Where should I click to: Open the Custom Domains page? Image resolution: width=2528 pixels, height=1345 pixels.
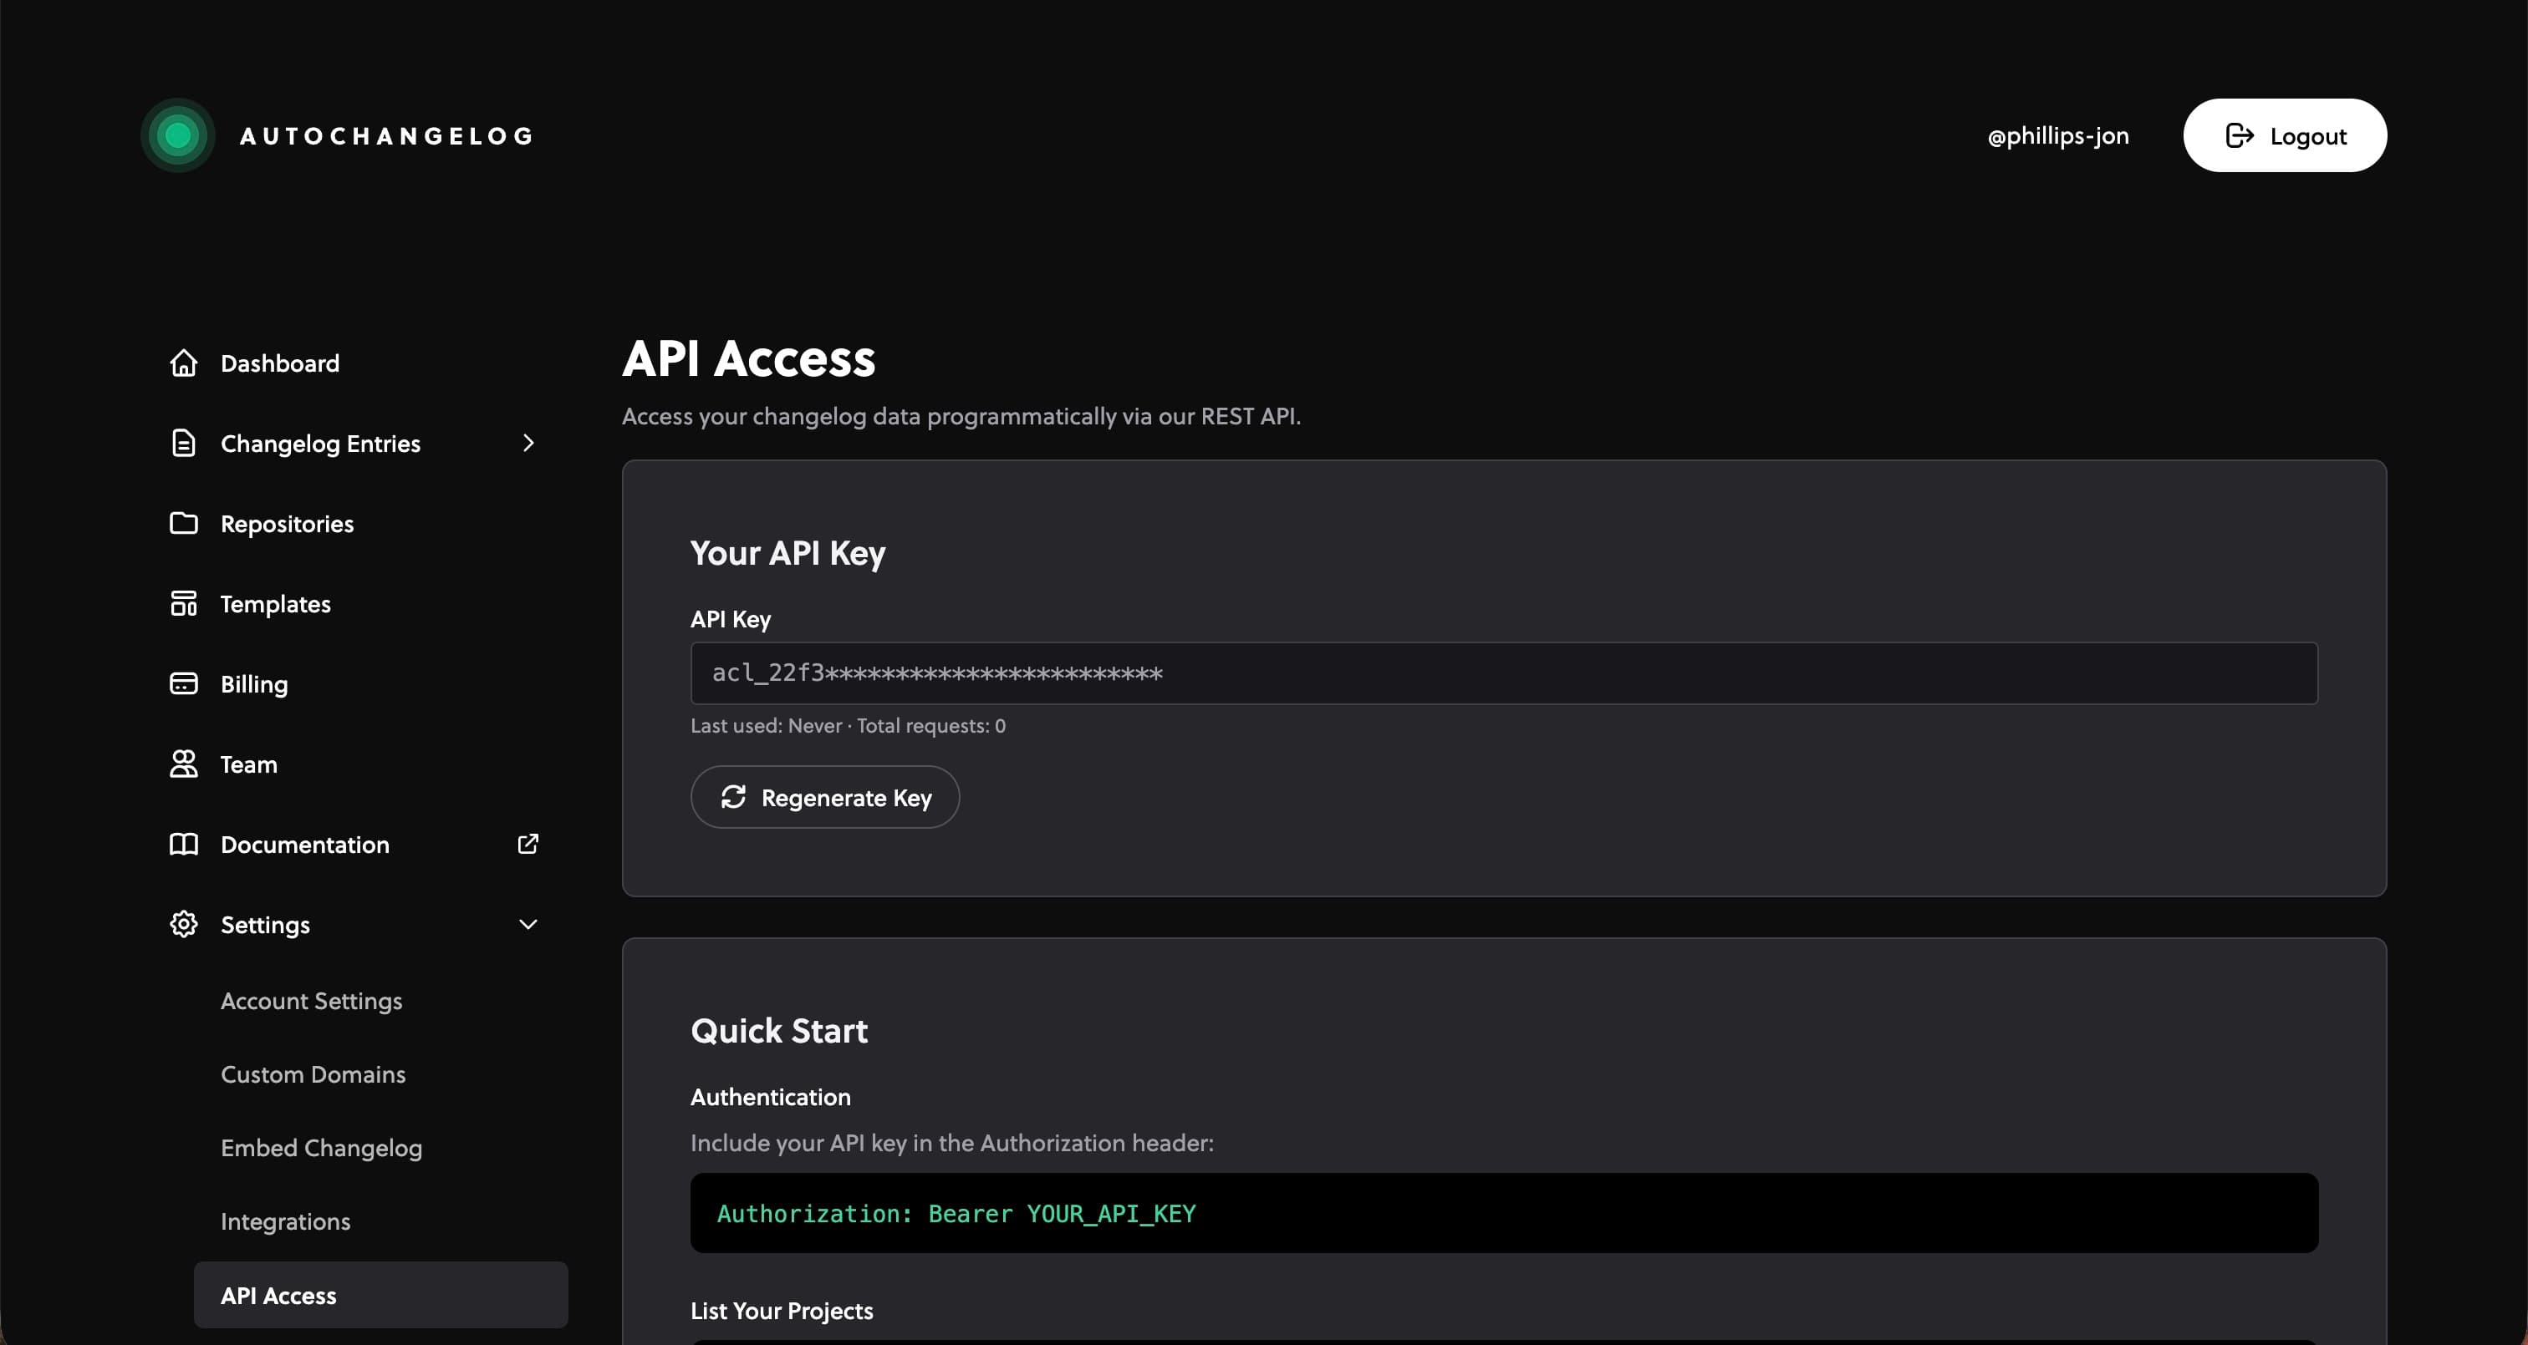tap(313, 1074)
